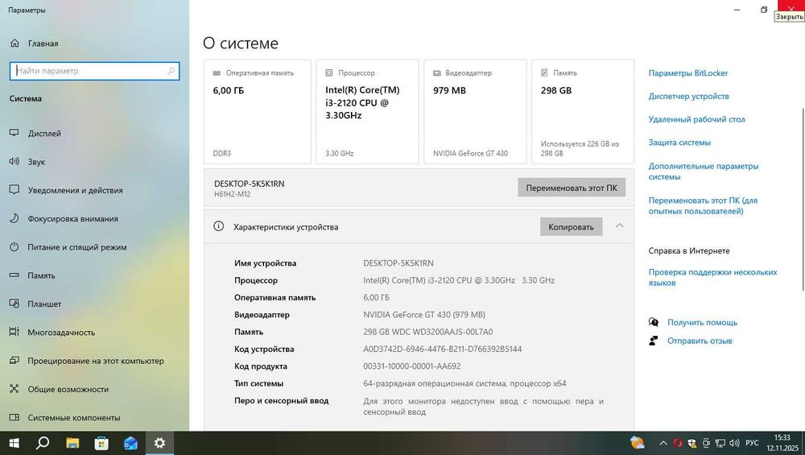The width and height of the screenshot is (805, 455).
Task: Click the Звук speaker icon
Action: coord(14,161)
